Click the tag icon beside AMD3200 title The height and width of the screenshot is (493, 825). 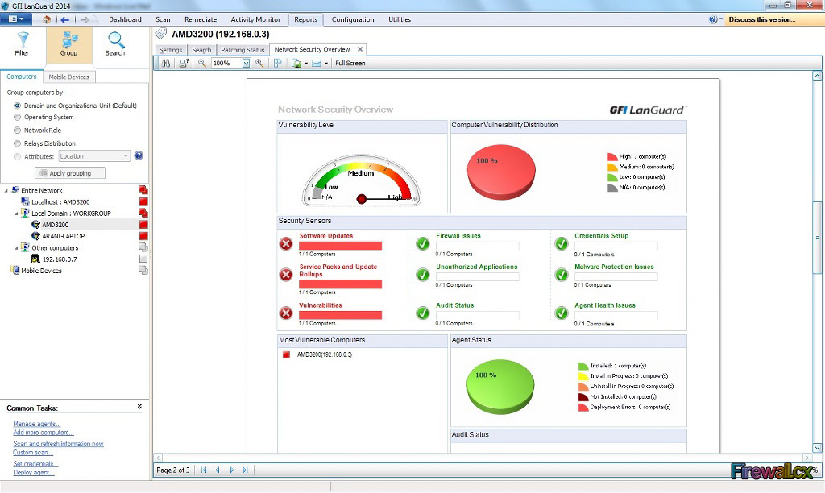point(161,34)
